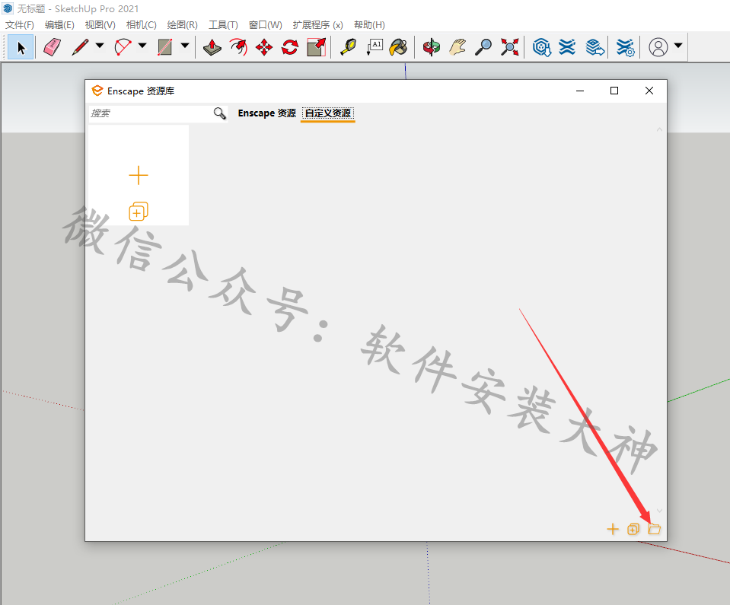
Task: Switch to the 自定义资源 tab
Action: click(x=328, y=113)
